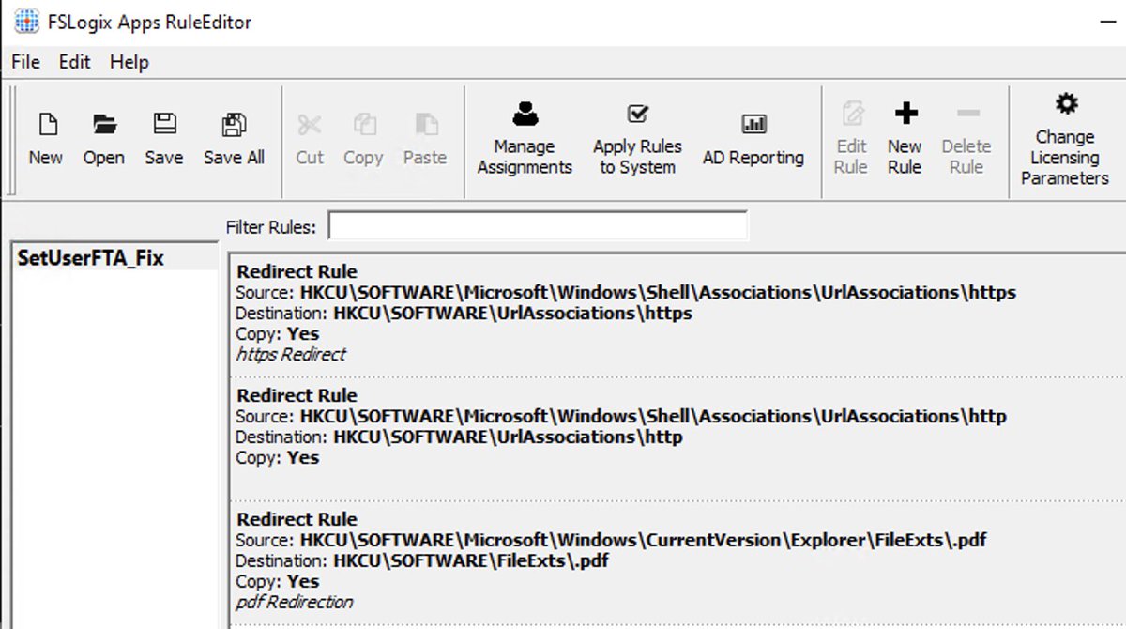Viewport: 1126px width, 629px height.
Task: Click the Delete Rule minus icon
Action: pyautogui.click(x=967, y=115)
